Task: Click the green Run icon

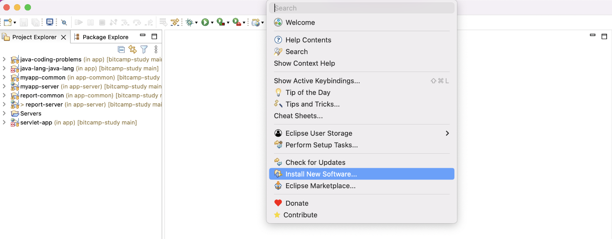Action: click(205, 22)
